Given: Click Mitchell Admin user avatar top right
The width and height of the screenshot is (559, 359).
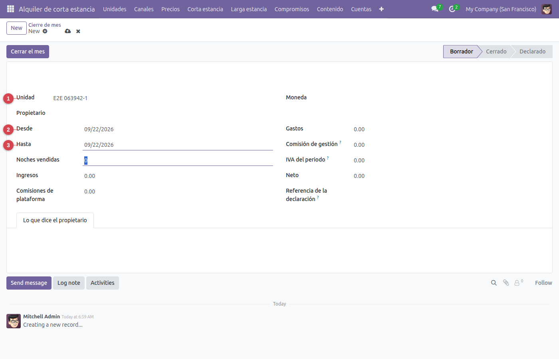Looking at the screenshot, I should pyautogui.click(x=547, y=9).
